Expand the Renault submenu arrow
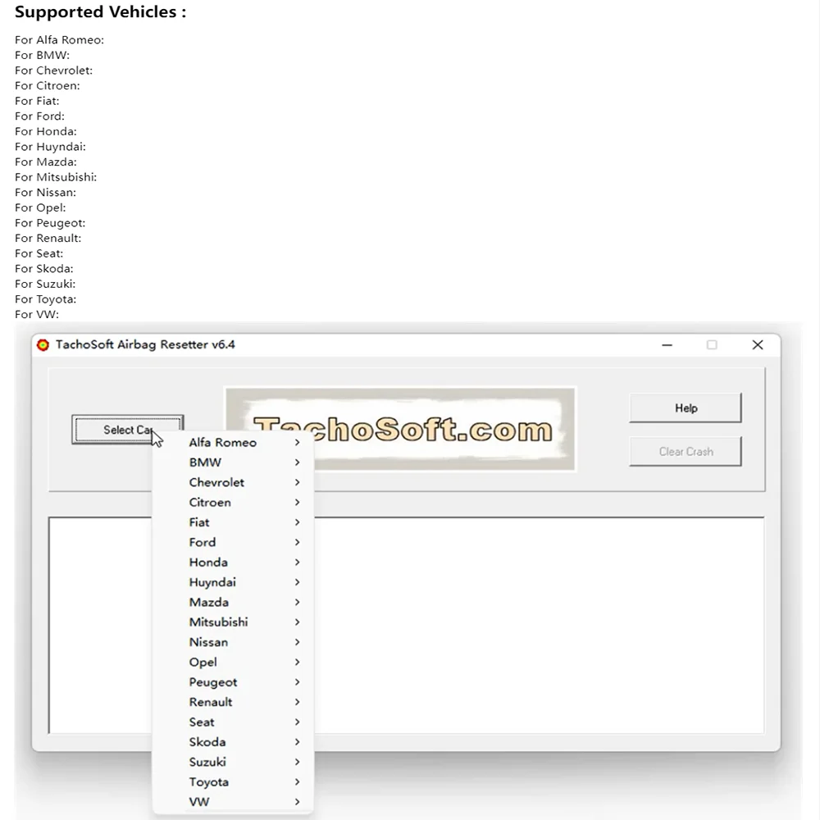 pyautogui.click(x=297, y=702)
